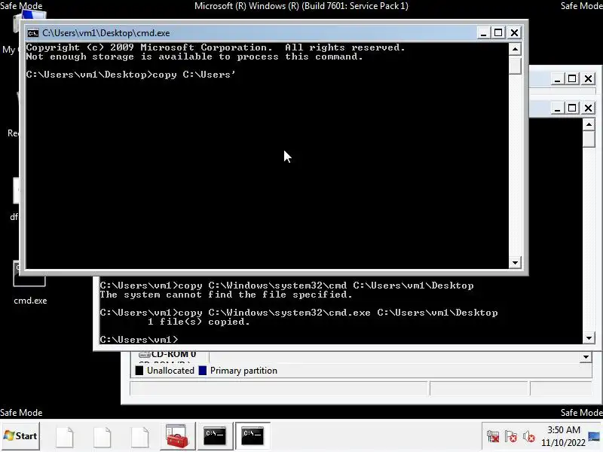Image resolution: width=603 pixels, height=452 pixels.
Task: Click the show desktop monitor icon
Action: coord(594,437)
